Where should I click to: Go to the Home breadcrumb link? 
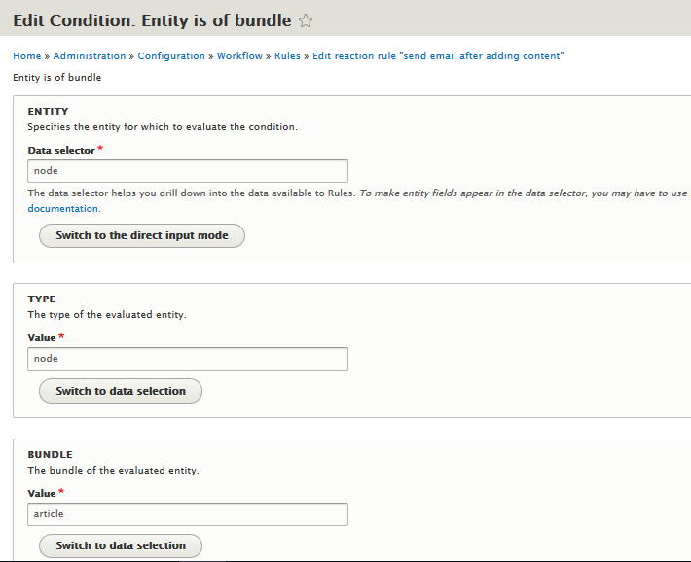click(27, 56)
